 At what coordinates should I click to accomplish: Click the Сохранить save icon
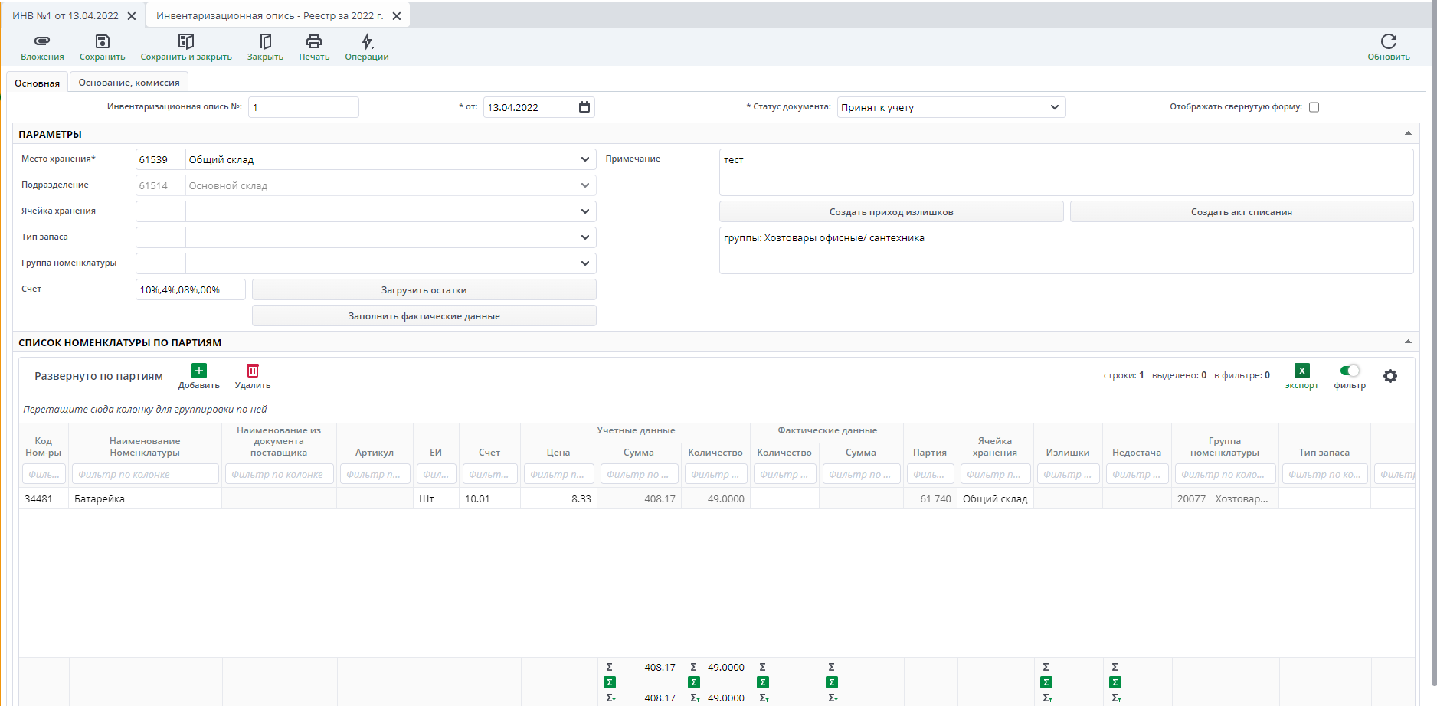(102, 41)
